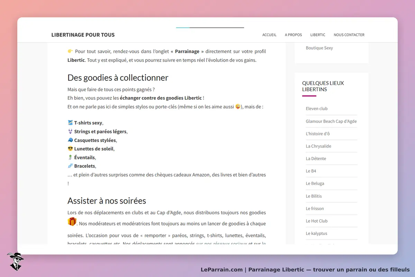The width and height of the screenshot is (415, 277).
Task: Open the LIBERTIC menu item
Action: [x=318, y=35]
